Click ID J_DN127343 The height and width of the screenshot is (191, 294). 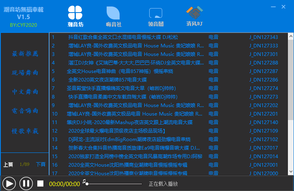point(264,37)
